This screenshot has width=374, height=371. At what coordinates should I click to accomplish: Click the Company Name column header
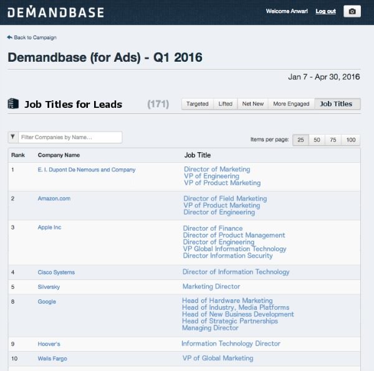[59, 155]
